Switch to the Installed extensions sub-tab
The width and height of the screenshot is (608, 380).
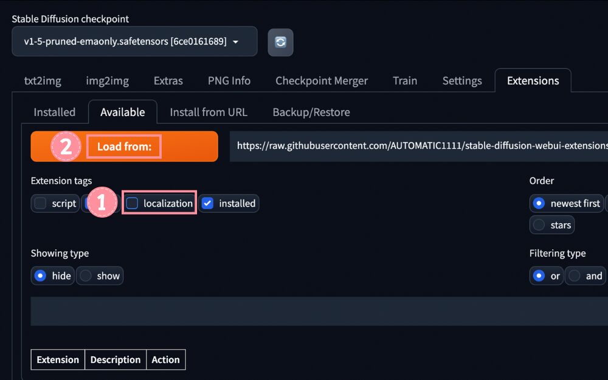(x=55, y=112)
